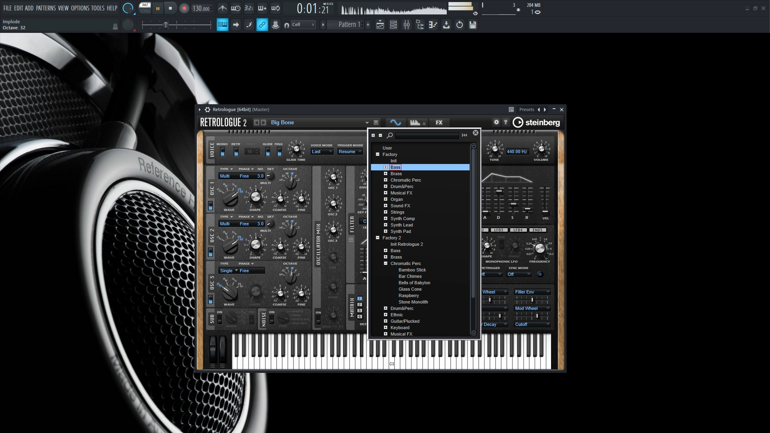Switch to the arpeggiator page tab
Image resolution: width=770 pixels, height=433 pixels.
[x=417, y=123]
